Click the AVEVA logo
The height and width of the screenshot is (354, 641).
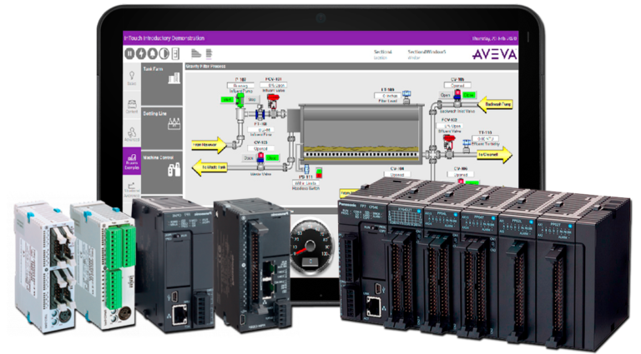click(x=494, y=52)
